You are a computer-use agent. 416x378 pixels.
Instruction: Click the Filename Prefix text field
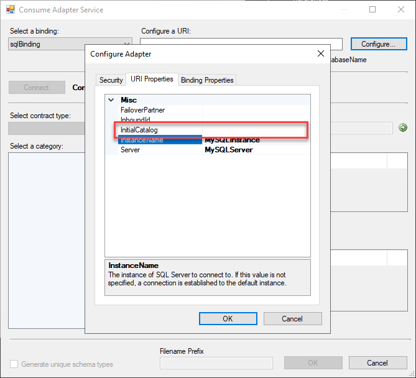point(216,363)
